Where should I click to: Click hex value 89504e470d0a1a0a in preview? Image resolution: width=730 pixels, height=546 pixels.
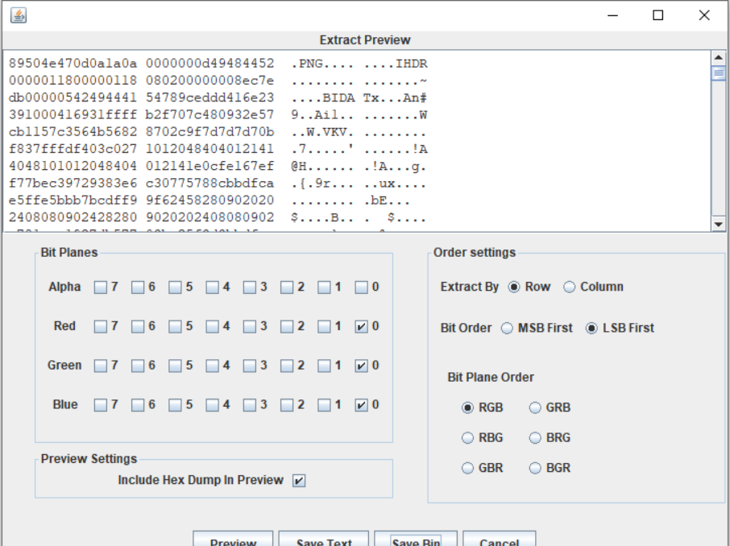(73, 64)
